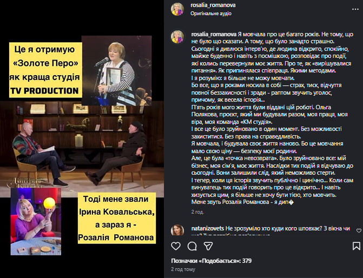Open rosalia_romanova header profile picture

coord(177,9)
